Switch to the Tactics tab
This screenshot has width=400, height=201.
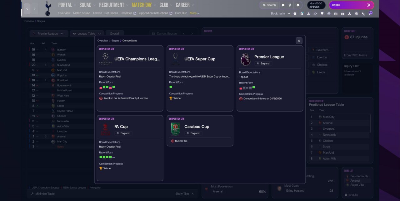coord(97,13)
